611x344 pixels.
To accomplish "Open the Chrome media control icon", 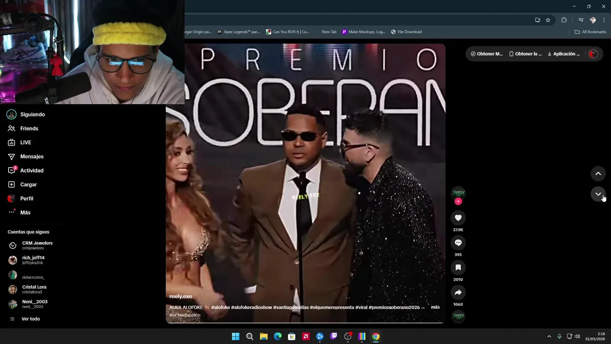I will pyautogui.click(x=581, y=20).
